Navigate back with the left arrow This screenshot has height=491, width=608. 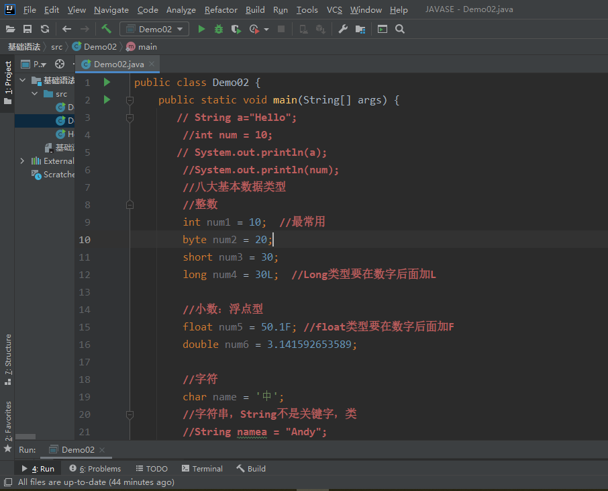click(x=66, y=30)
